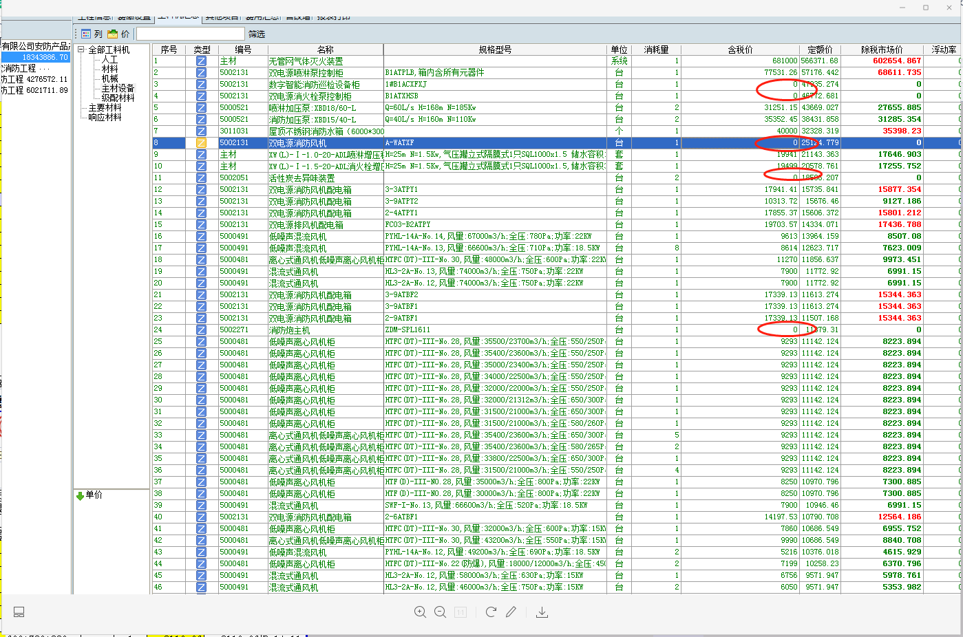Click the download/save image icon
963x637 pixels.
(542, 612)
